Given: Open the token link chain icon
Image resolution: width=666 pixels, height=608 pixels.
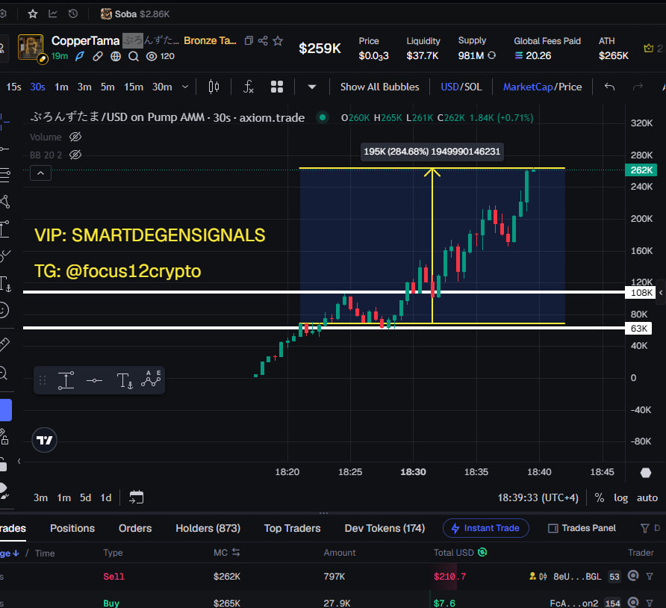Looking at the screenshot, I should coord(98,57).
